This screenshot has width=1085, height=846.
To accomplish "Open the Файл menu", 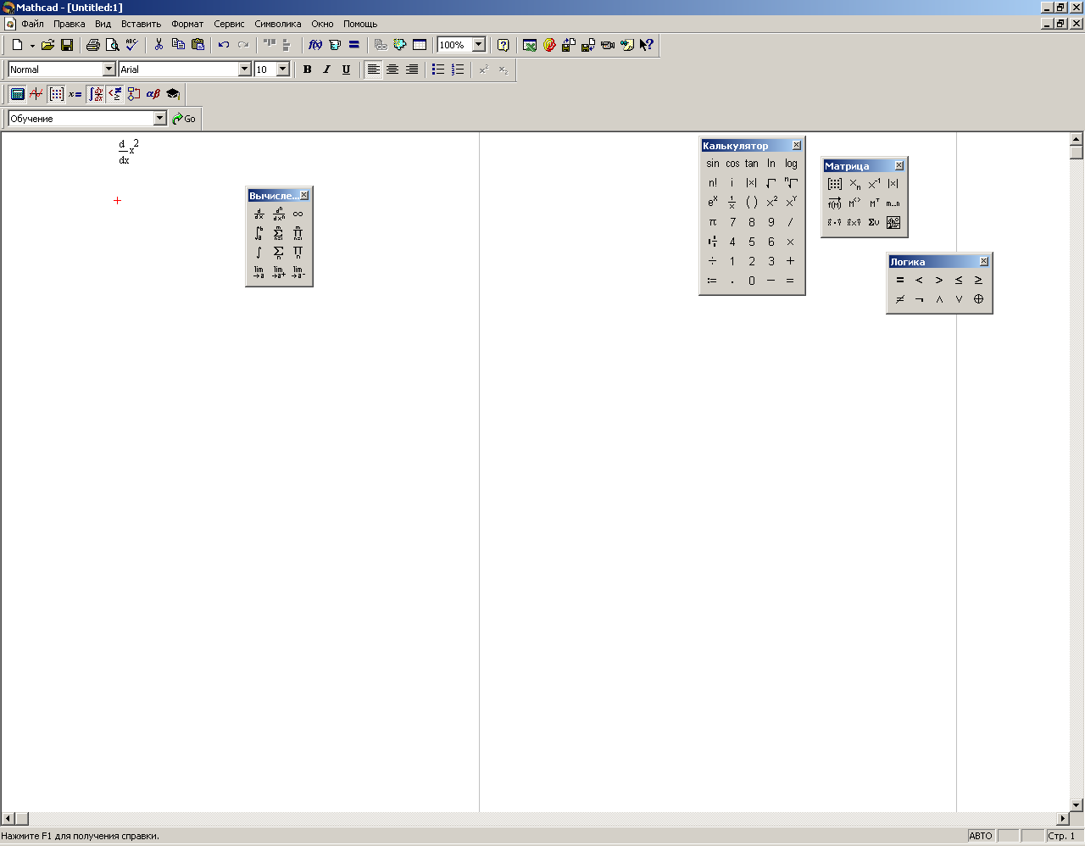I will pos(32,24).
